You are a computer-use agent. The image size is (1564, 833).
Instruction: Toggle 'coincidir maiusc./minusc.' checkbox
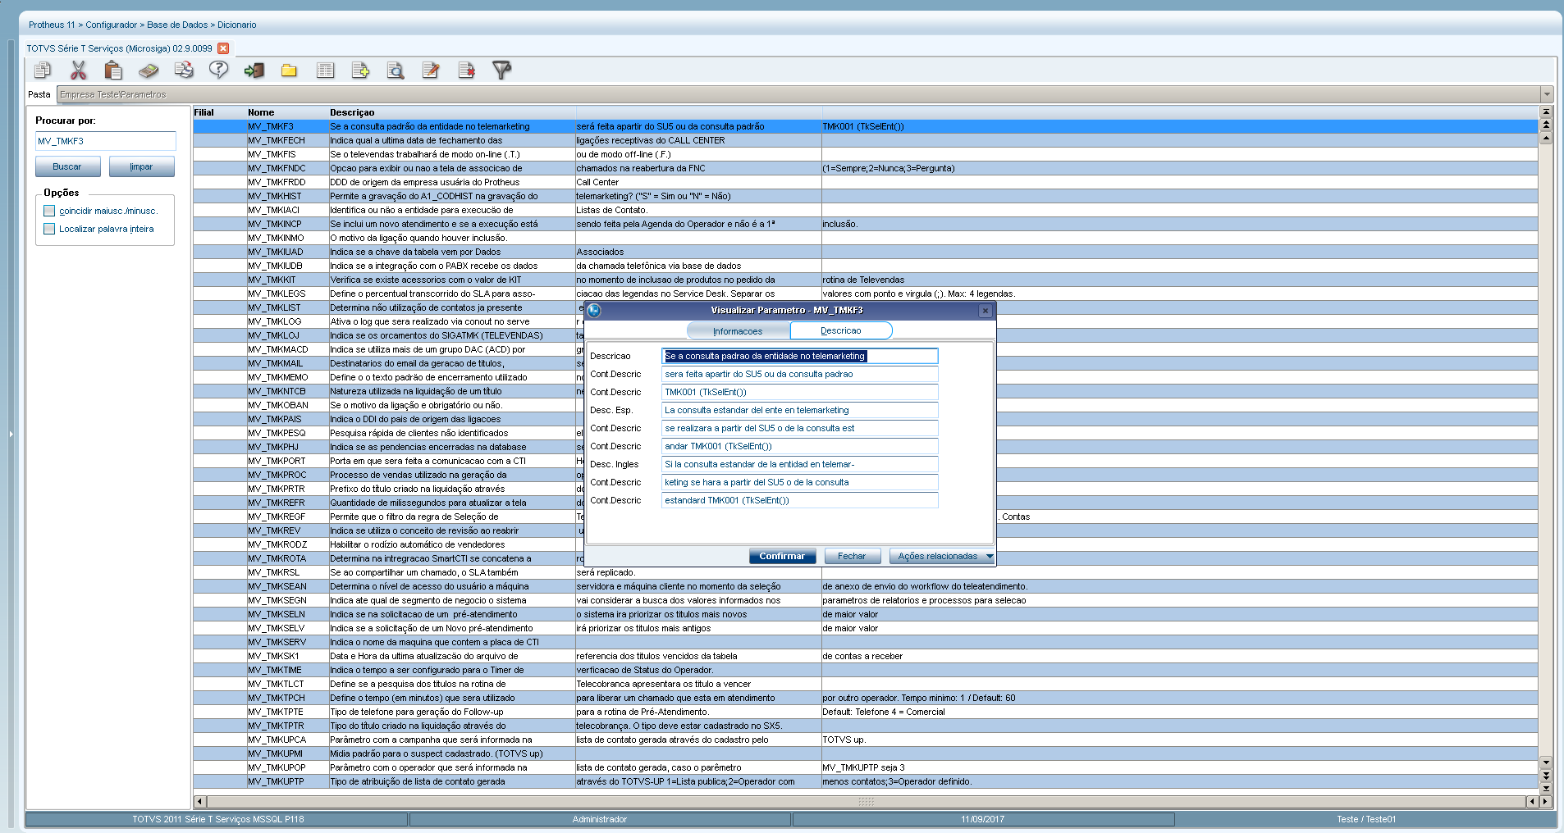point(49,211)
